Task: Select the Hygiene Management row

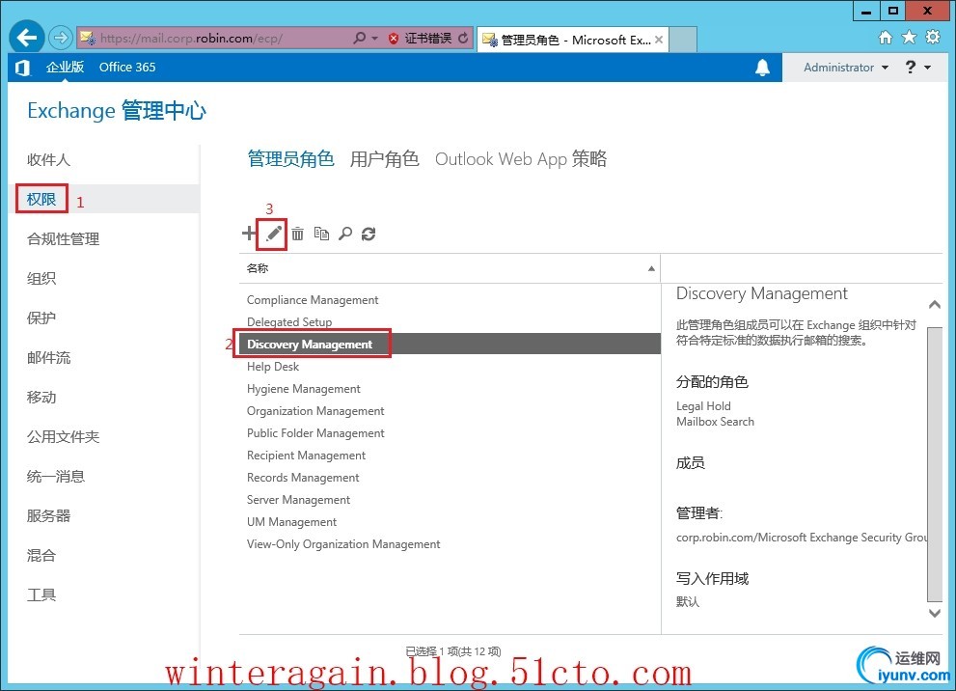Action: 450,389
